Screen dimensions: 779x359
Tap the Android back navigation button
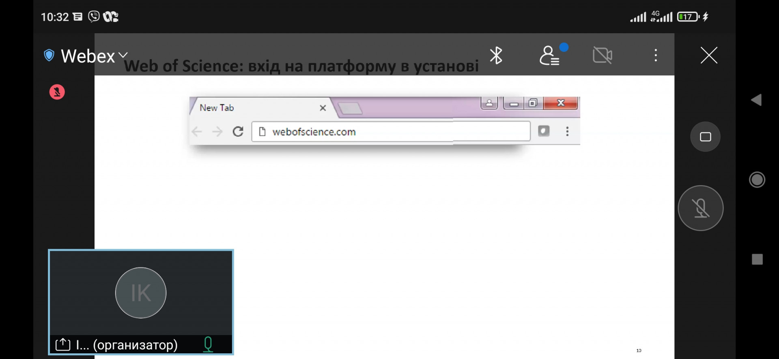[x=756, y=100]
